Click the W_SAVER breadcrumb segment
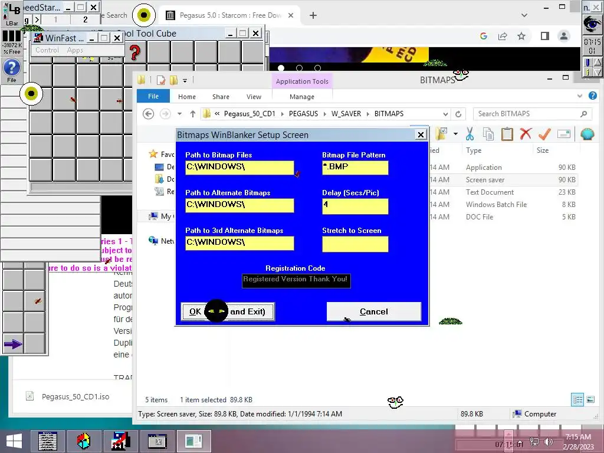 click(346, 114)
